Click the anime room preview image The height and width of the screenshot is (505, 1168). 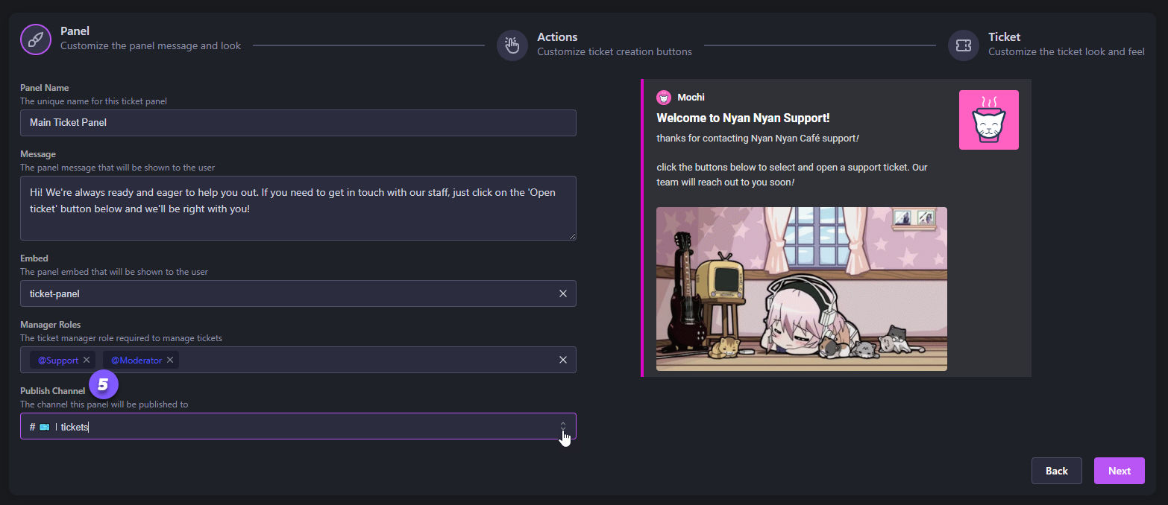[801, 289]
